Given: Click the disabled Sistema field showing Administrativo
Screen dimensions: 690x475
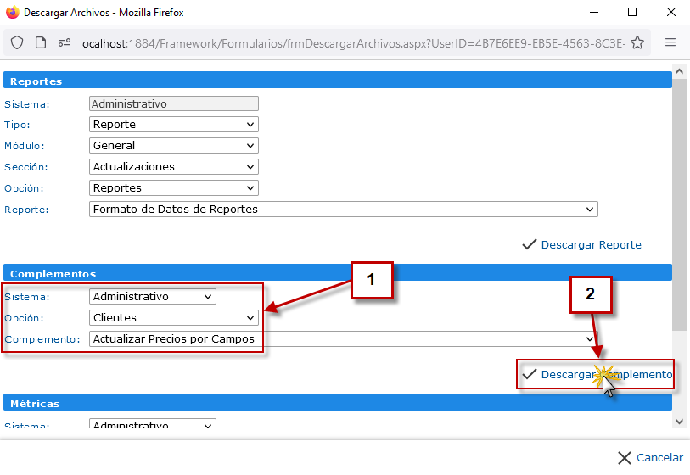Looking at the screenshot, I should [173, 104].
